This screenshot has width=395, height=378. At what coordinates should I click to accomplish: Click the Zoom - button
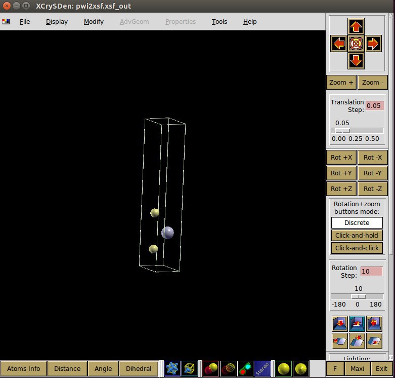pyautogui.click(x=373, y=82)
